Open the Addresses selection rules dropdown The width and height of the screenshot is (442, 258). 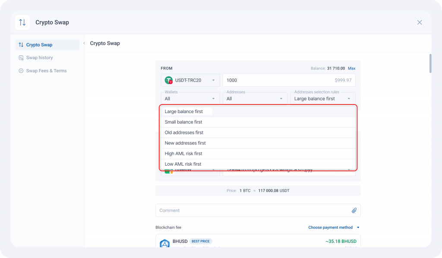[323, 98]
